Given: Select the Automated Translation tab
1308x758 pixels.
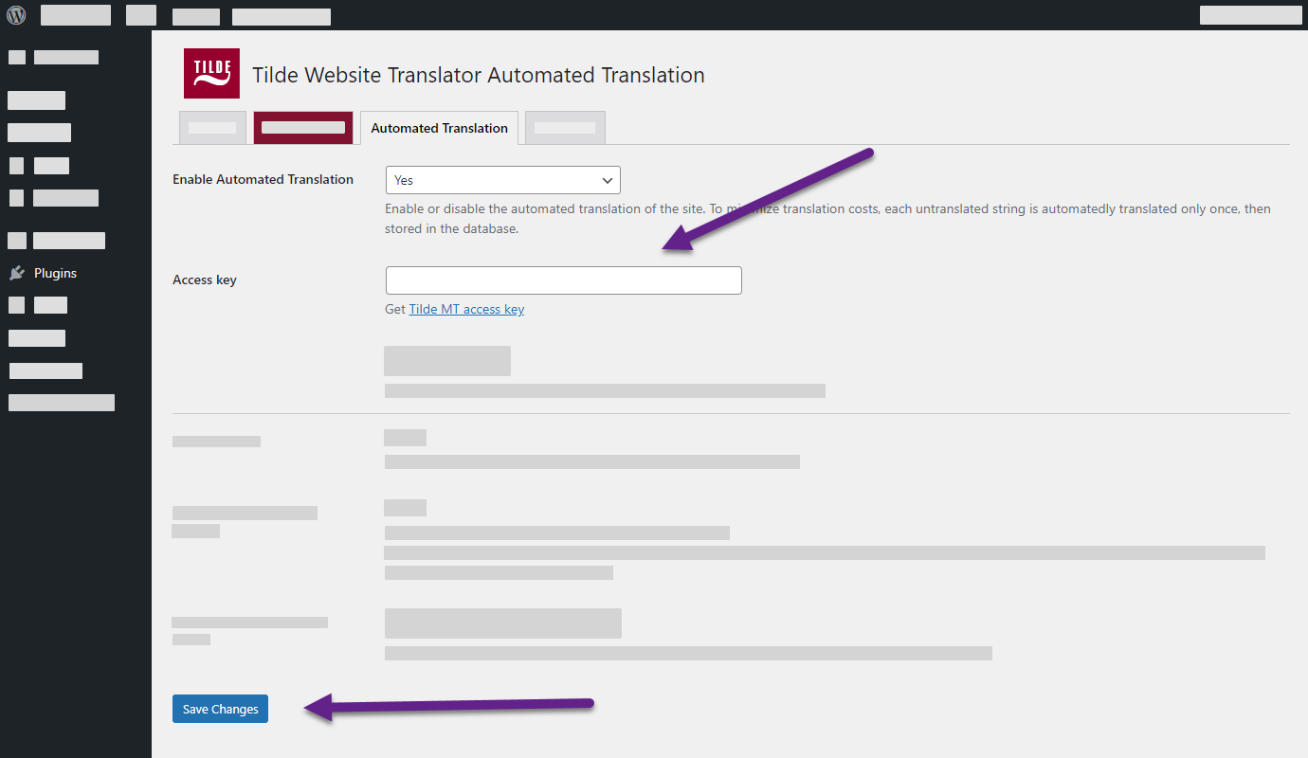Looking at the screenshot, I should (x=439, y=128).
